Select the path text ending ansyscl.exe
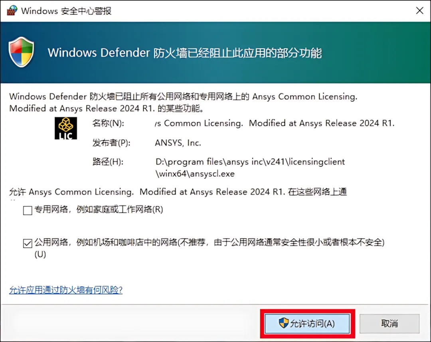Screen dimensions: 431x342 coord(250,168)
